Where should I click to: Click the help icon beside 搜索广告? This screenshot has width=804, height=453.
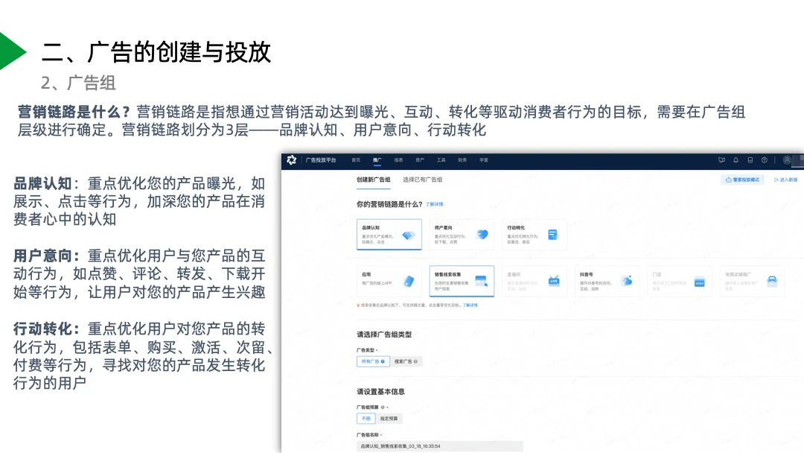click(x=415, y=361)
